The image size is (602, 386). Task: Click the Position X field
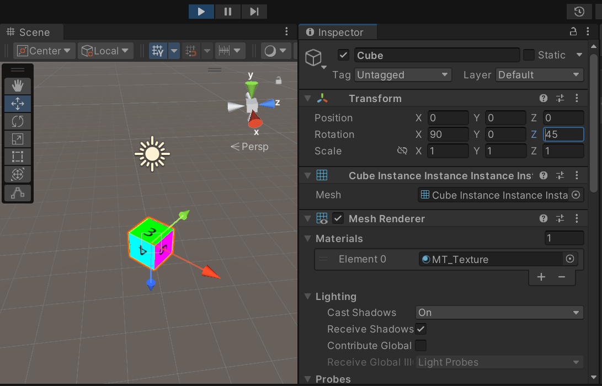pos(447,118)
